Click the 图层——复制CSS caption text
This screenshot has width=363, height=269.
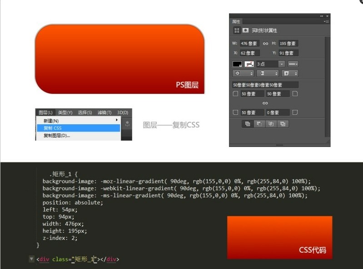click(x=171, y=125)
